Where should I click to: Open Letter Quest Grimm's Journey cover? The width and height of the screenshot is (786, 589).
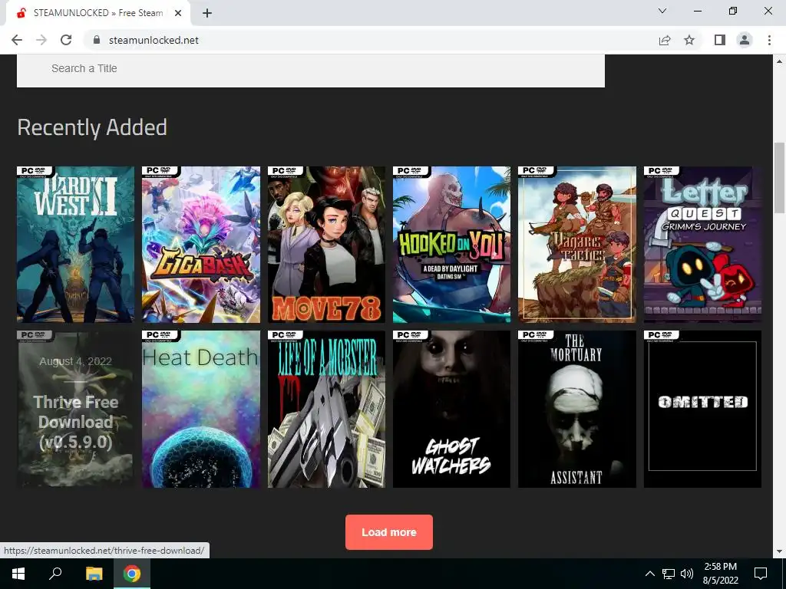point(703,245)
